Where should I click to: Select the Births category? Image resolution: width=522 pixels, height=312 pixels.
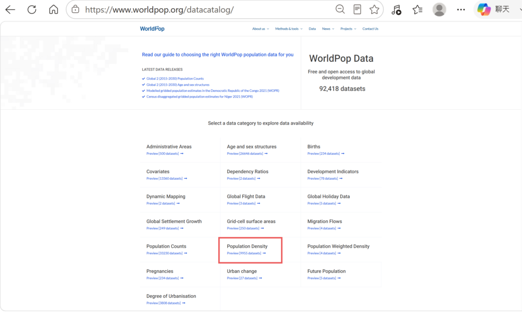pos(314,147)
